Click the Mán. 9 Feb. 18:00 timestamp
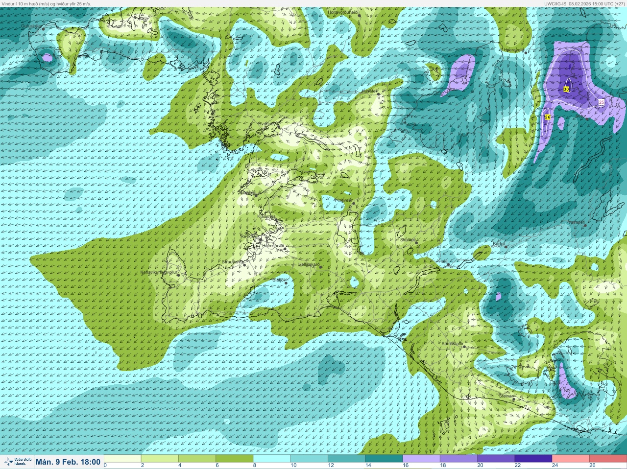 tap(68, 462)
